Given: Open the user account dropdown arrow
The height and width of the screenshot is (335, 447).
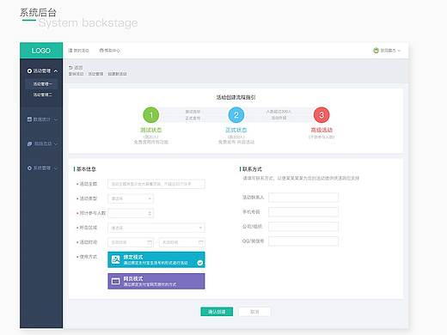Looking at the screenshot, I should [x=399, y=51].
